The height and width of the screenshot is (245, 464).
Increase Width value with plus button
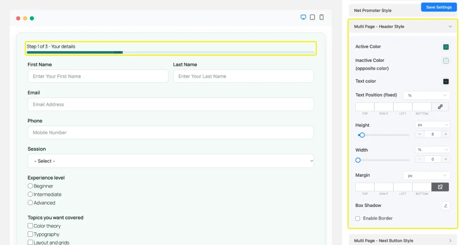click(446, 160)
